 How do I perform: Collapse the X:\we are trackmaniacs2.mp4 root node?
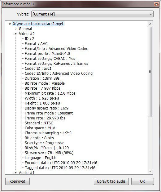[10, 24]
